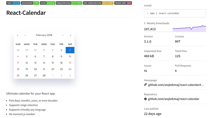215x118 pixels.
Task: Select February 10 Saturday date
Action: (70, 56)
